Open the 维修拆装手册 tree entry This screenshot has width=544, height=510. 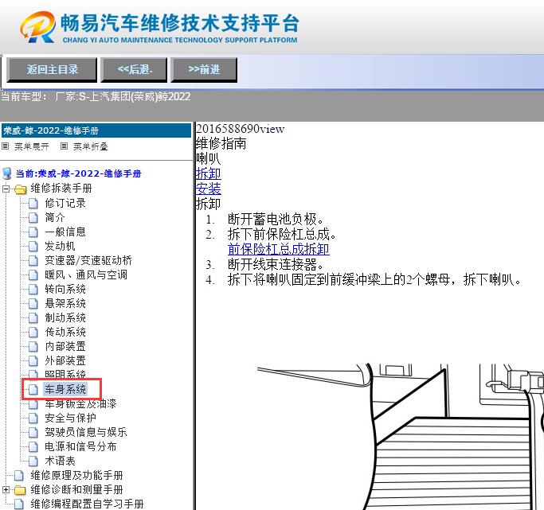point(61,188)
